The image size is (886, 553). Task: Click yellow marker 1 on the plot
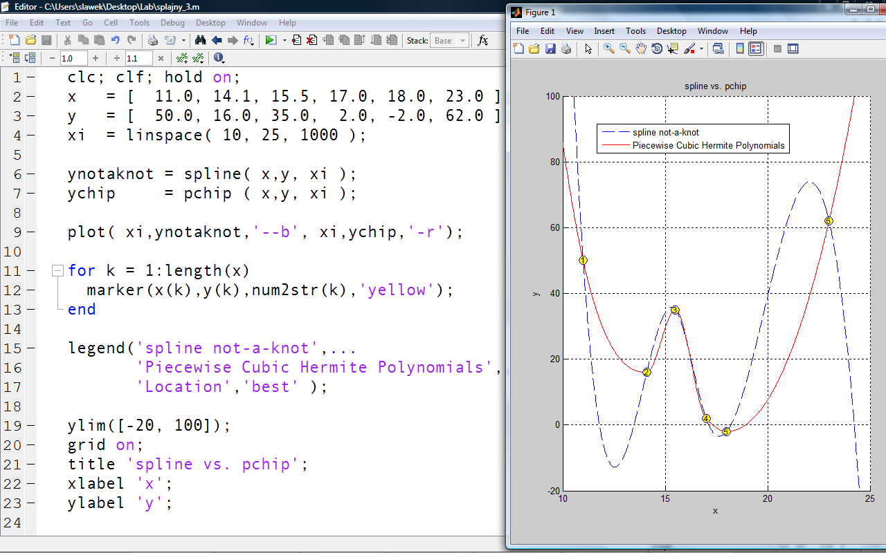(x=583, y=261)
